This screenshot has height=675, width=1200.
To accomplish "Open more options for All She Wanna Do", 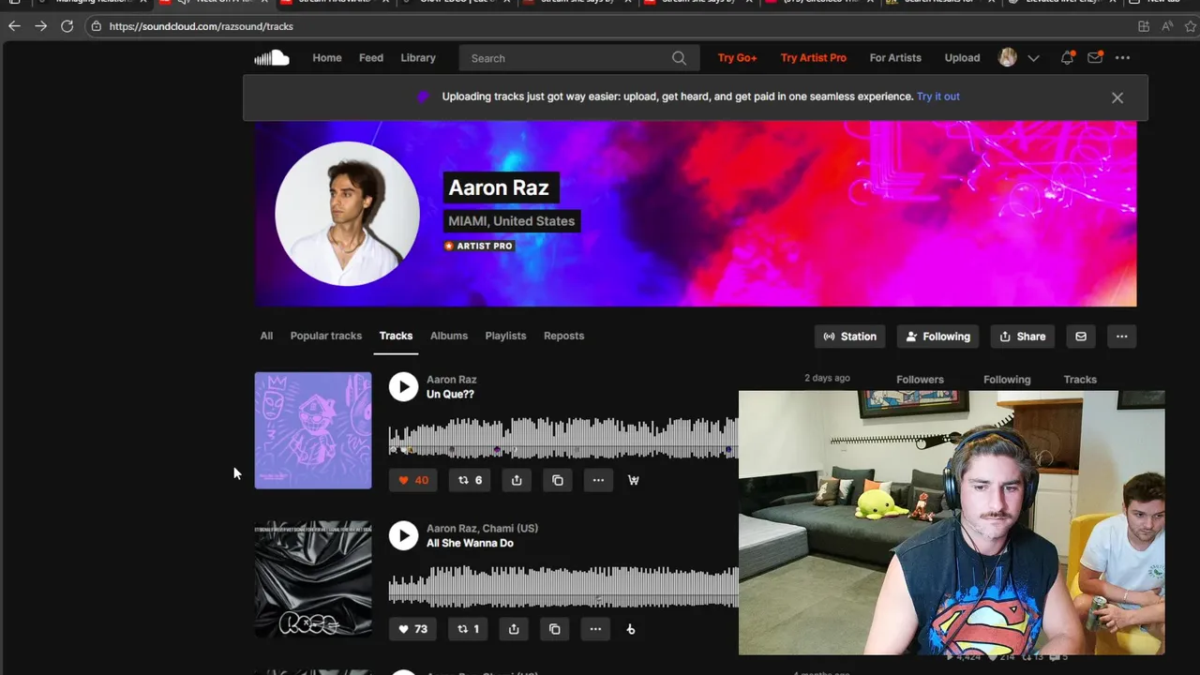I will [595, 629].
